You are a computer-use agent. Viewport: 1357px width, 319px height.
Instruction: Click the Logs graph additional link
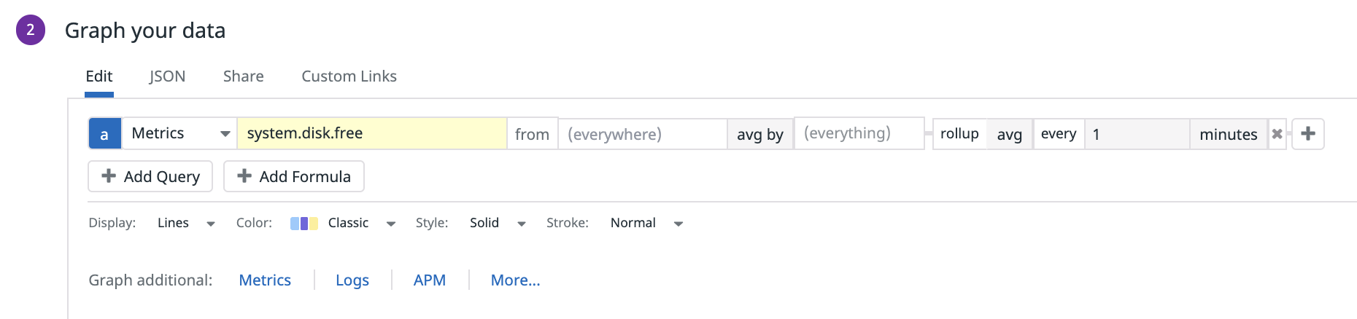352,280
